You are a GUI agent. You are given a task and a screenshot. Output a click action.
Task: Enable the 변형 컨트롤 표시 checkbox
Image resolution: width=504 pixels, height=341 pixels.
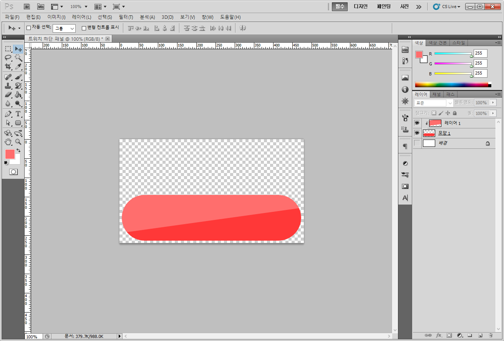coord(84,28)
